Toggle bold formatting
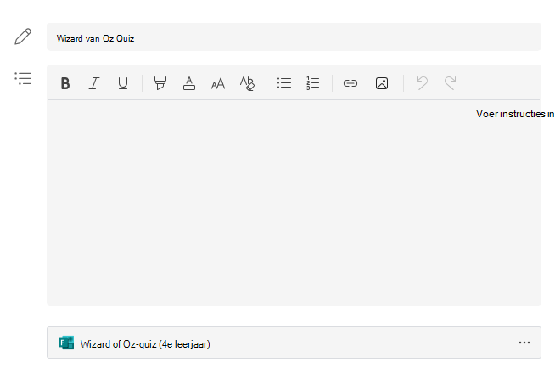The image size is (555, 368). 65,83
